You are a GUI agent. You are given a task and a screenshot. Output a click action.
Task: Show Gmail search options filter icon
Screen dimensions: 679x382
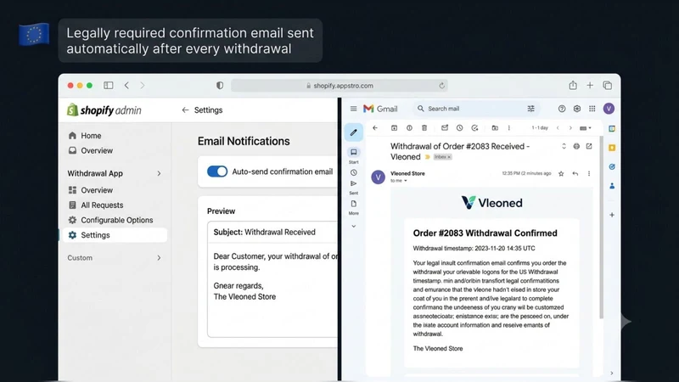tap(531, 109)
